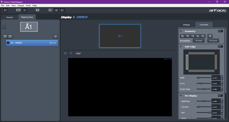This screenshot has height=122, width=229.
Task: Decrease Width value with down arrow
Action: point(222,79)
